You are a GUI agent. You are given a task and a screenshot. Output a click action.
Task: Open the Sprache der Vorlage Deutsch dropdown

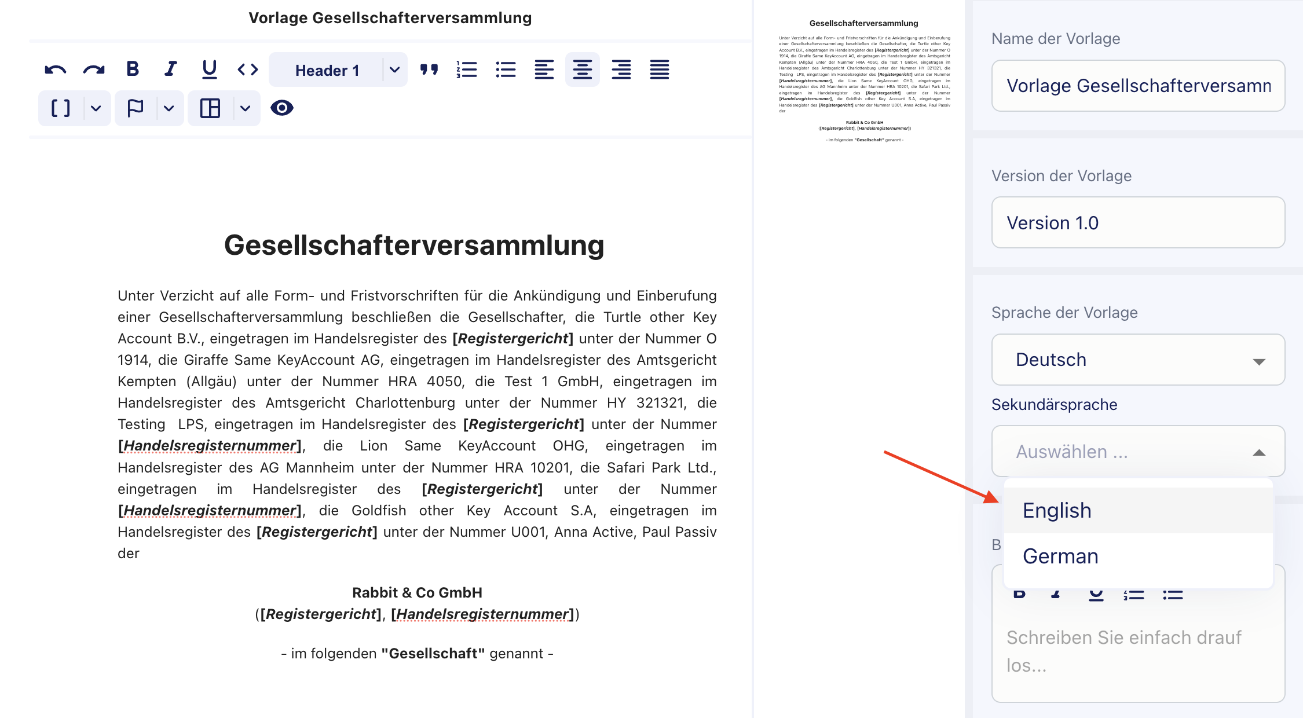(1138, 360)
